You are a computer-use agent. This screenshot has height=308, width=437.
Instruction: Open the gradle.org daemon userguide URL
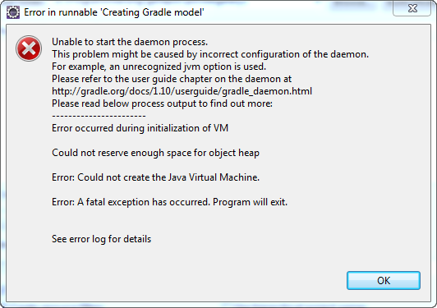click(182, 91)
